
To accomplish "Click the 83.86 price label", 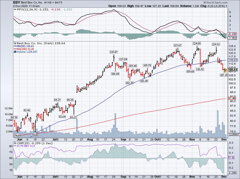I will click(x=27, y=110).
